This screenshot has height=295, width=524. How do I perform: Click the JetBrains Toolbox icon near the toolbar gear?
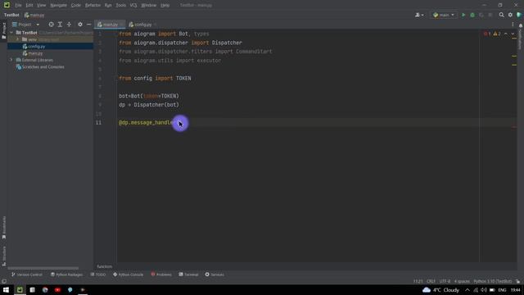click(519, 15)
